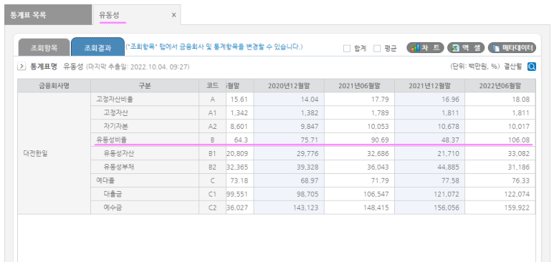Click the value 75.71
The image size is (554, 262).
310,140
